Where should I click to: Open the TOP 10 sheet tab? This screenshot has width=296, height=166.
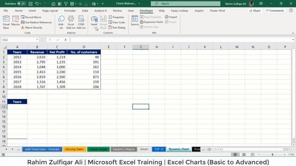159,149
